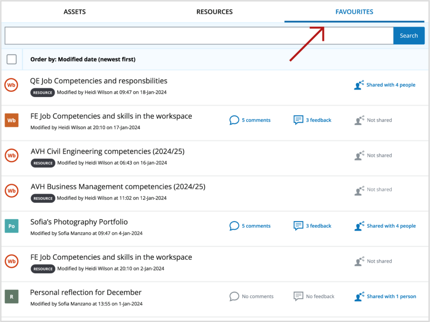
Task: Click 'Modified by Heidi Wilson at 11:02 on 12-Jan-2024'
Action: [112, 198]
